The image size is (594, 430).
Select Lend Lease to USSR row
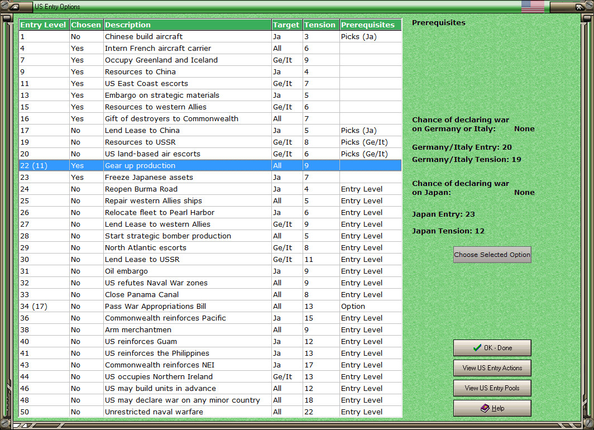click(210, 260)
